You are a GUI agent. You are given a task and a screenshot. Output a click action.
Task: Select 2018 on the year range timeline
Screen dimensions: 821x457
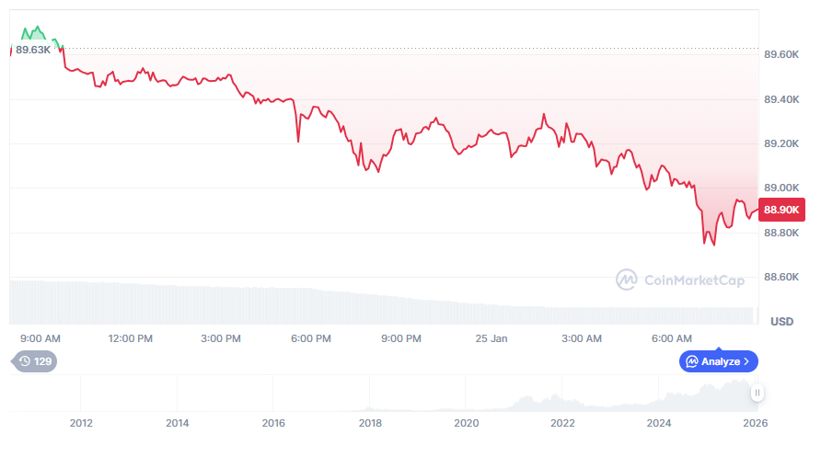point(370,424)
